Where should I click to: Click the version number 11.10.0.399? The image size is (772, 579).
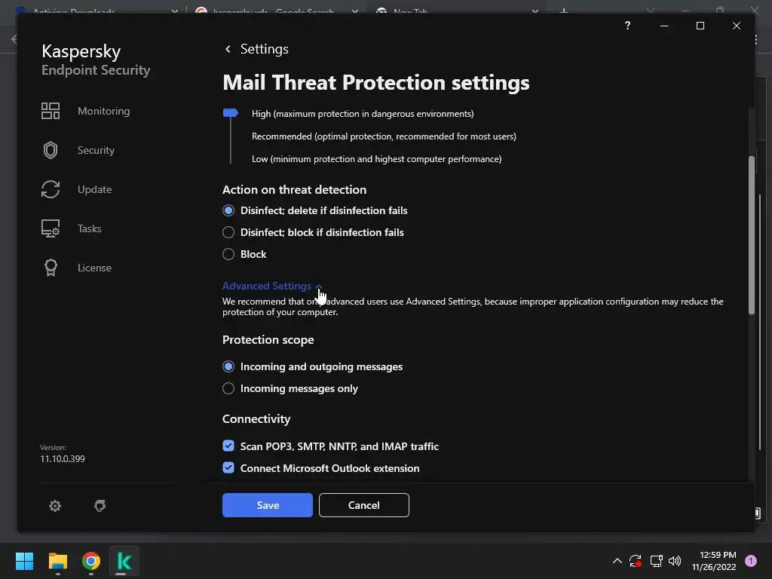pyautogui.click(x=63, y=459)
